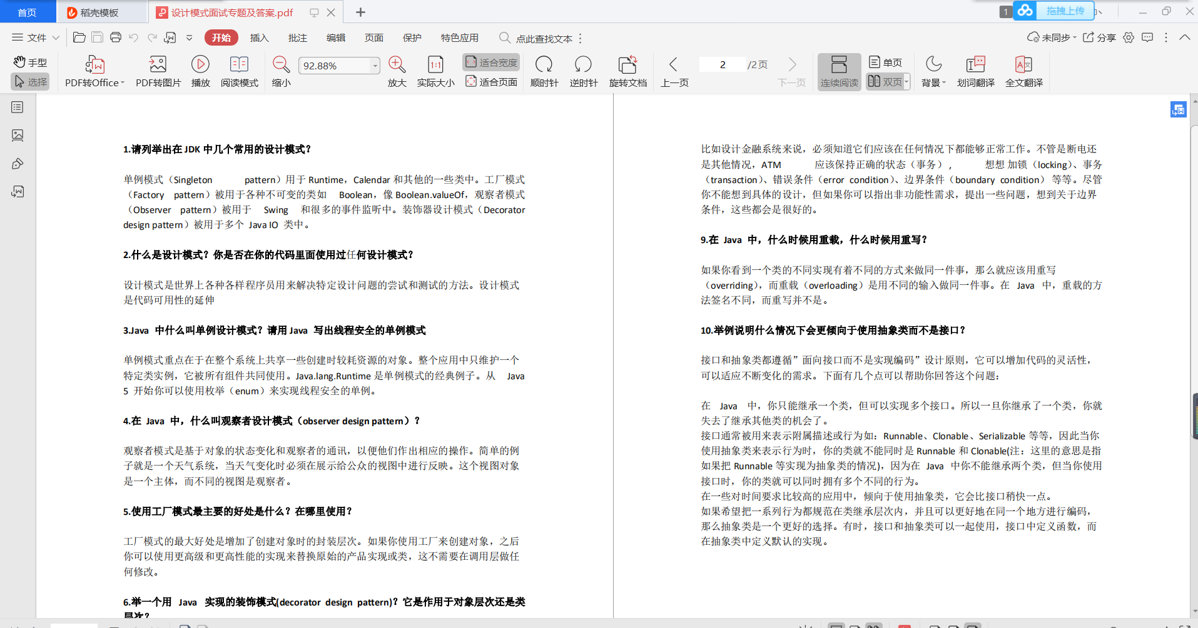Click the save icon in quick toolbar
Image resolution: width=1198 pixels, height=628 pixels.
tap(97, 37)
